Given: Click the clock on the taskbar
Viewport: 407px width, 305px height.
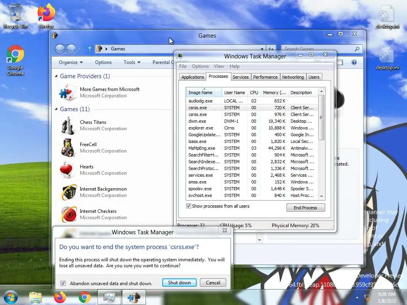Looking at the screenshot, I should [x=387, y=297].
